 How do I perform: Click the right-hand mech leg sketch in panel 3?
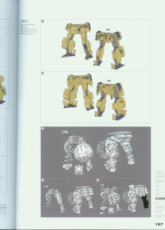coord(116,151)
